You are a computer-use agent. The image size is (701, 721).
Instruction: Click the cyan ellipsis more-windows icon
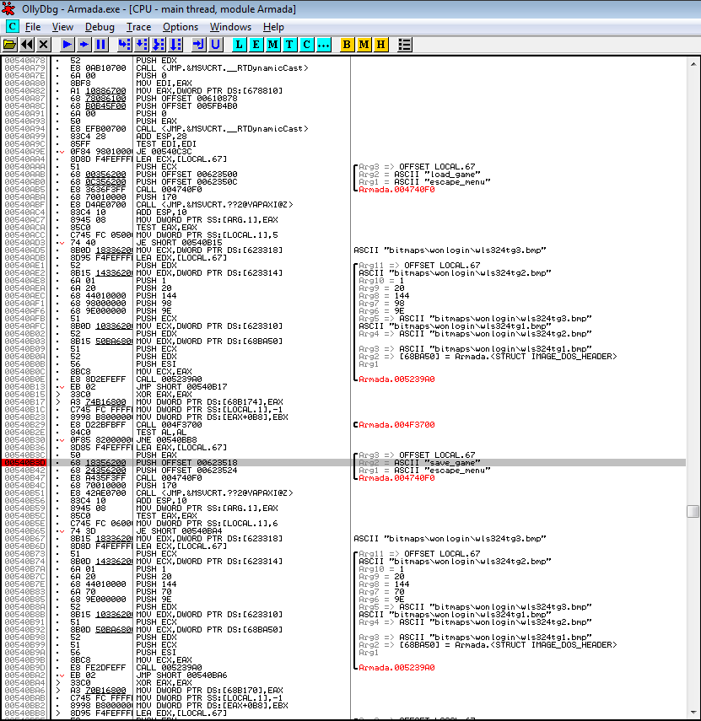[x=323, y=45]
